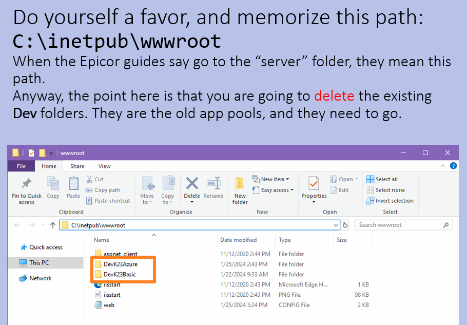
Task: Click the Pin to Quick access icon
Action: point(27,183)
